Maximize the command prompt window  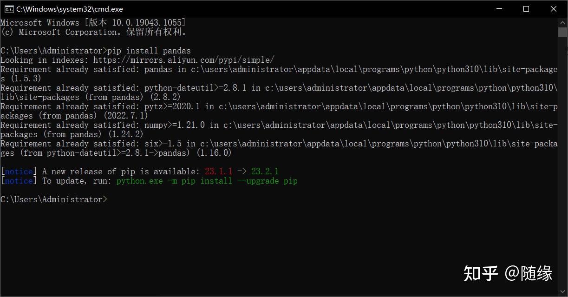526,8
